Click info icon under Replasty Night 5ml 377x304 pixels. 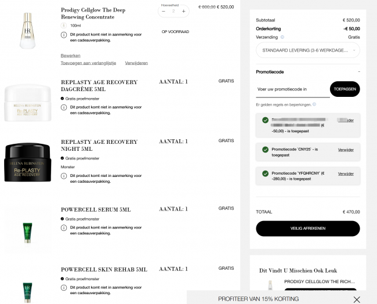pos(64,176)
